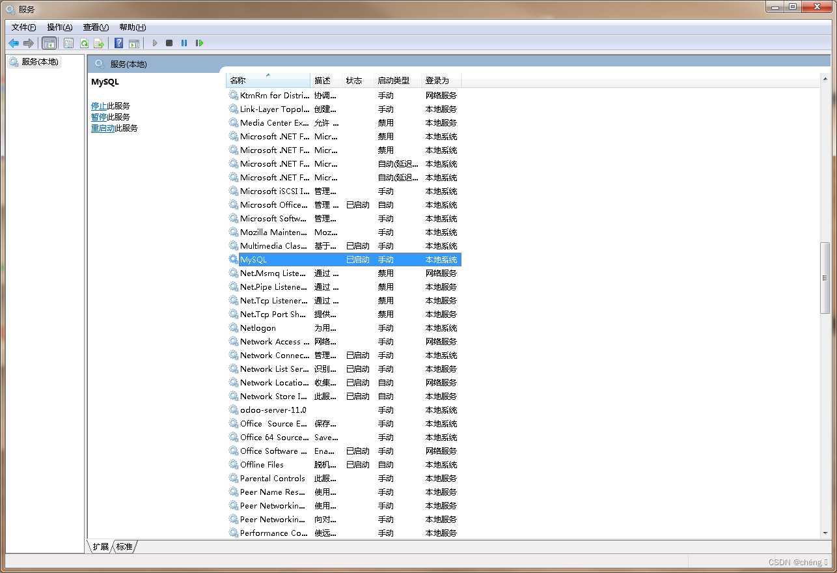Open Help via the question mark icon
This screenshot has width=837, height=573.
coord(118,43)
